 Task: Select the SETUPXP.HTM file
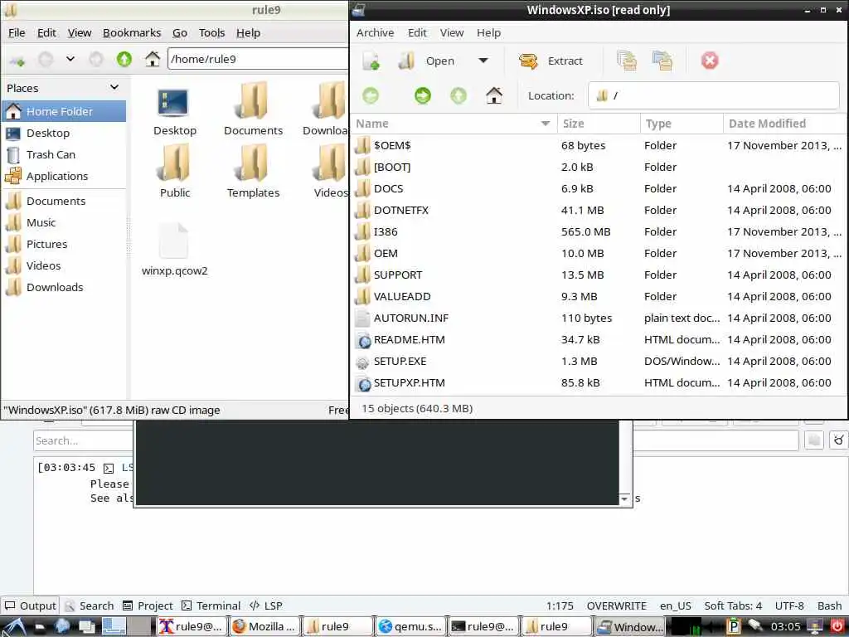(x=599, y=383)
